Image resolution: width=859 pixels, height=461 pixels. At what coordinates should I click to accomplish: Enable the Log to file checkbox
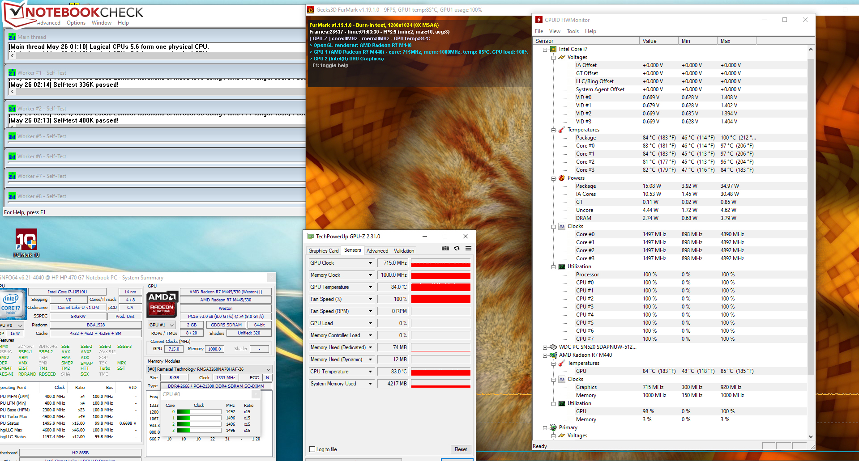312,449
